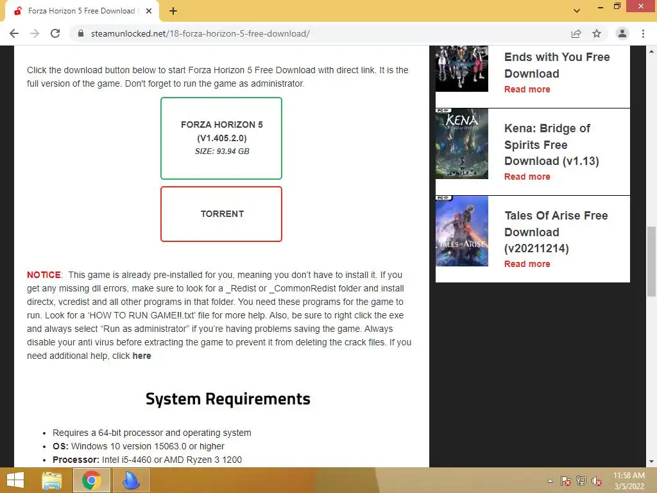Click the scrollbar up arrow
This screenshot has height=493, width=657.
pos(651,51)
